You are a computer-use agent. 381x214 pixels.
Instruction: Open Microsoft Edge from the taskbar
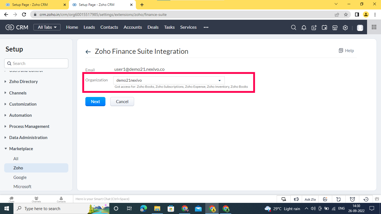click(143, 208)
